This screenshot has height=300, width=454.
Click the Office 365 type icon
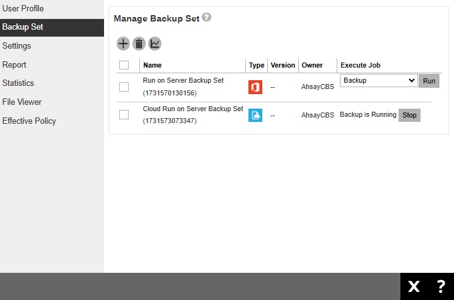coord(255,87)
